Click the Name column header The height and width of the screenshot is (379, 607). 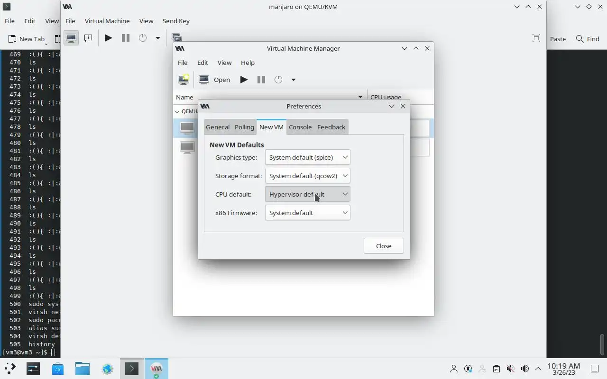coord(270,97)
